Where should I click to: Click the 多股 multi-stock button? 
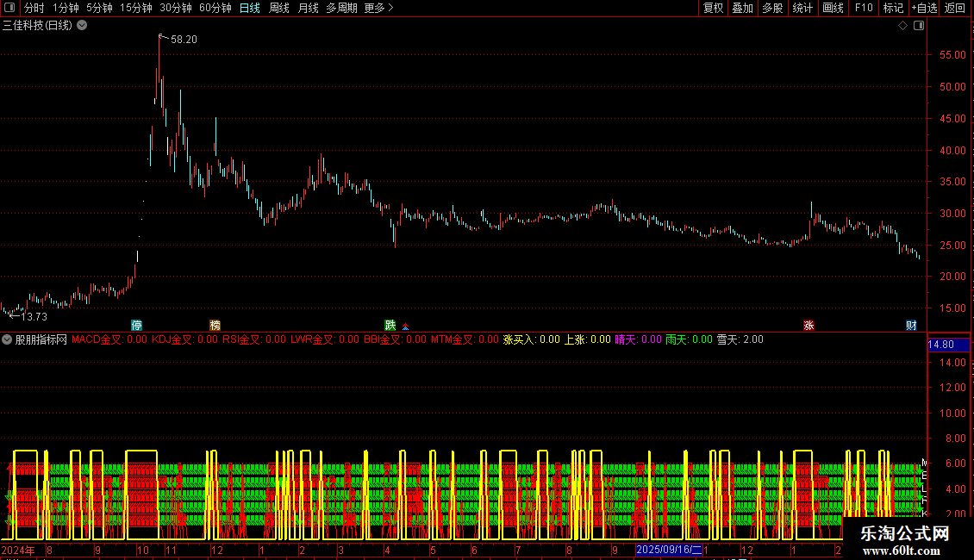[x=773, y=8]
